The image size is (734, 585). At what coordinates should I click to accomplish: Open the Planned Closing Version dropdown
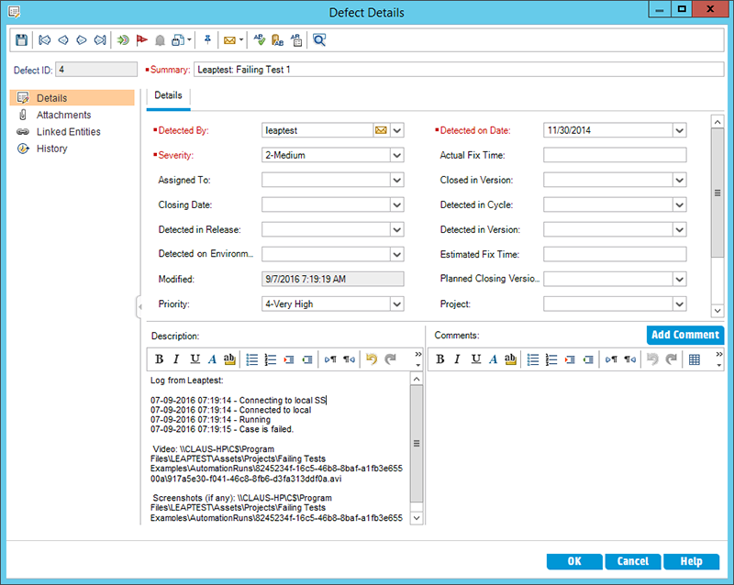[680, 279]
